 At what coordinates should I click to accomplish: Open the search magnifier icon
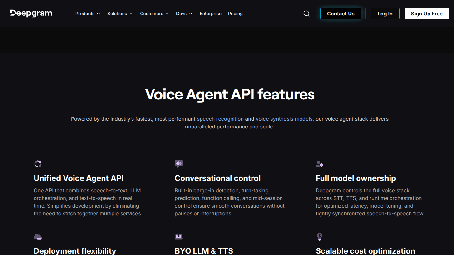307,14
